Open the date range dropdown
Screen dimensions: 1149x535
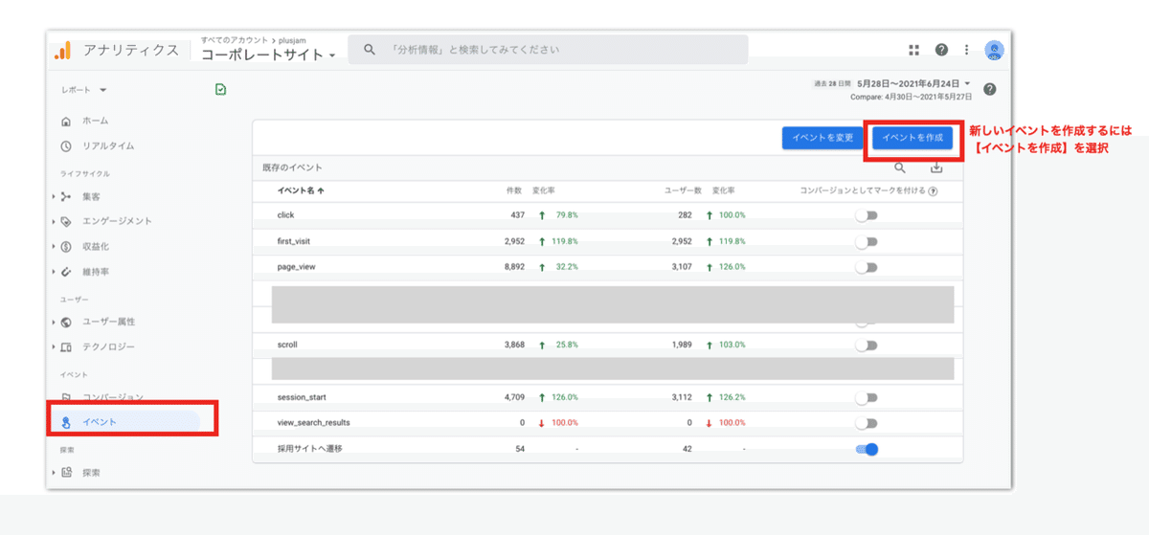(x=913, y=83)
